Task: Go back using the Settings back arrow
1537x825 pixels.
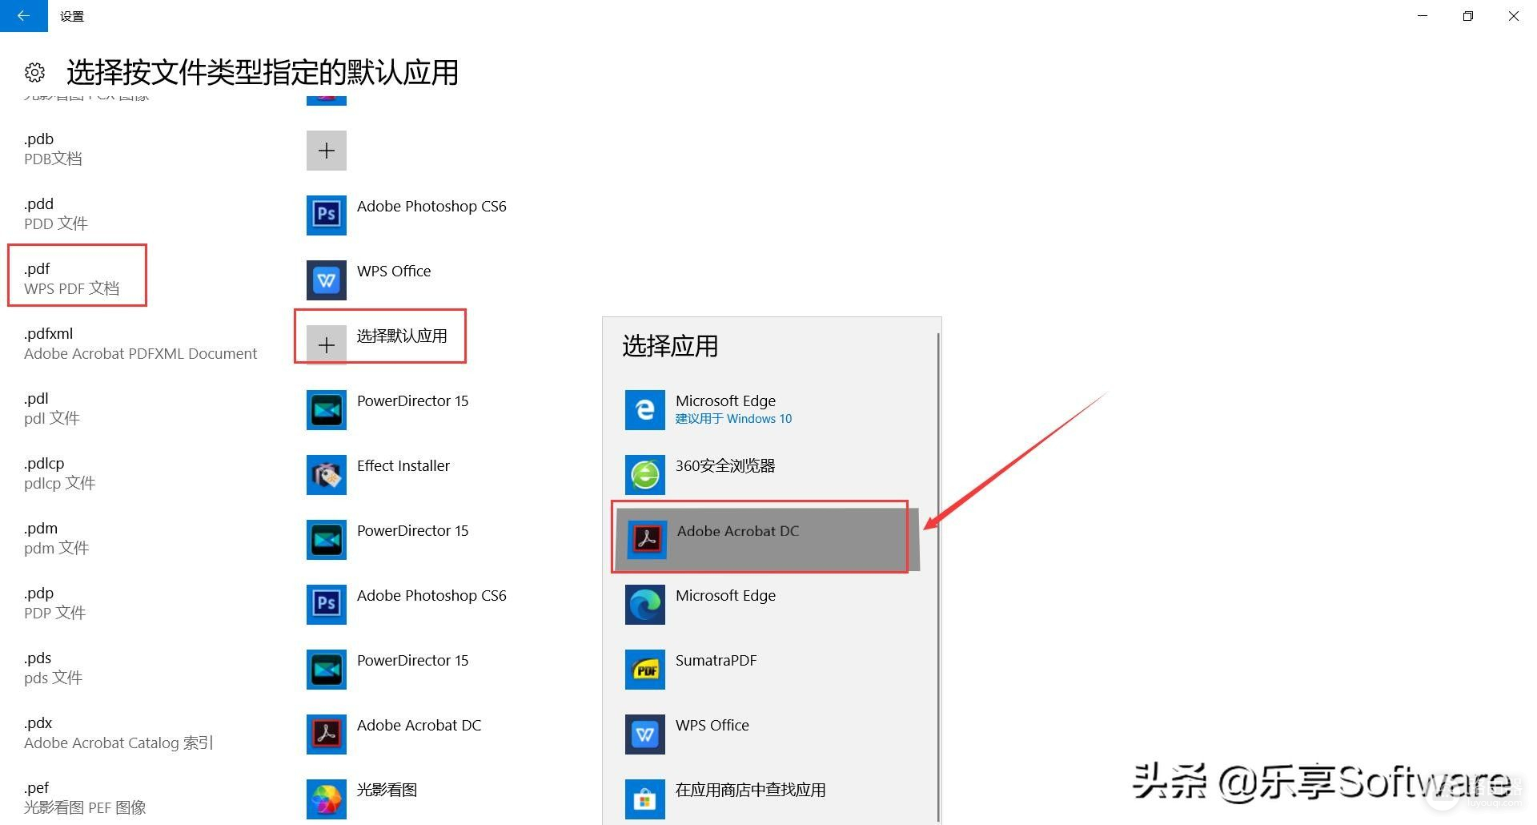Action: pyautogui.click(x=23, y=16)
